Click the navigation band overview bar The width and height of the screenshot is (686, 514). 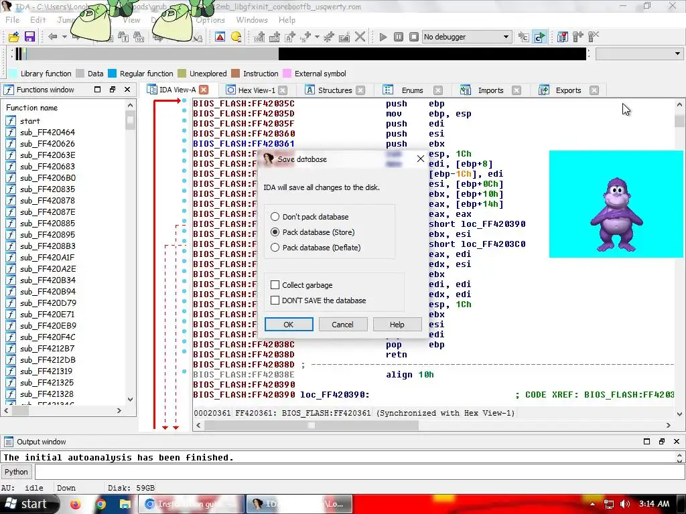click(301, 54)
